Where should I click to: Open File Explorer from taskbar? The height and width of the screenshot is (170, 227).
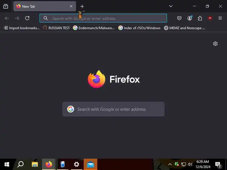35,164
